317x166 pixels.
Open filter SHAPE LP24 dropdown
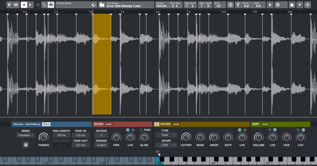166,145
